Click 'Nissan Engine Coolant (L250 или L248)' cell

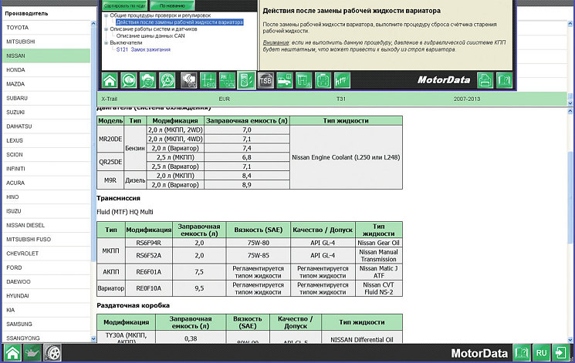tap(346, 157)
